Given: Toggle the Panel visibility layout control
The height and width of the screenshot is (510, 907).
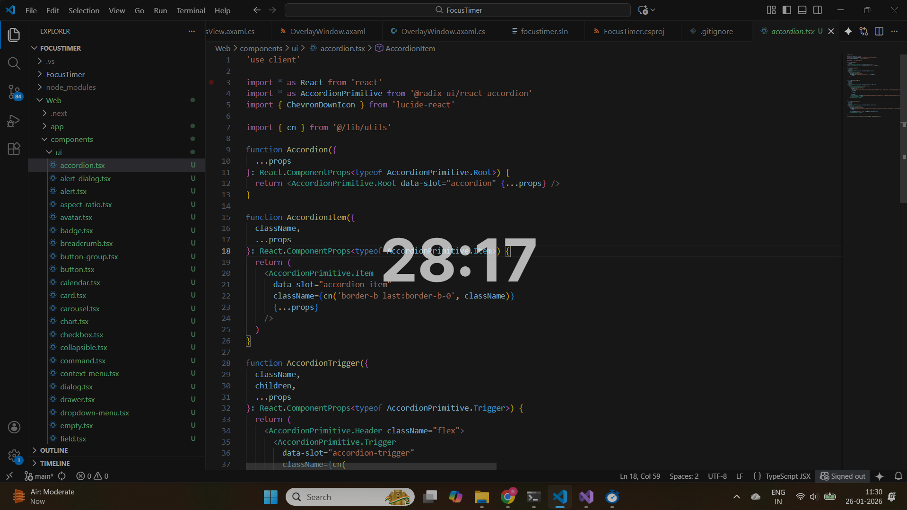Looking at the screenshot, I should point(802,9).
